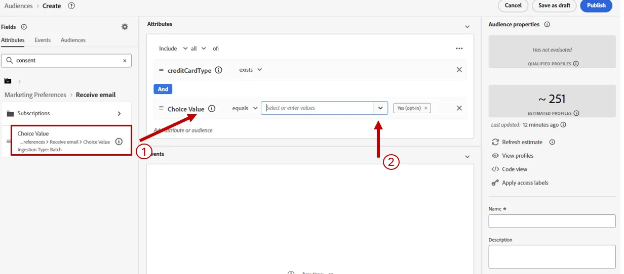
Task: Click the Estimated Profiles info icon
Action: [x=576, y=113]
